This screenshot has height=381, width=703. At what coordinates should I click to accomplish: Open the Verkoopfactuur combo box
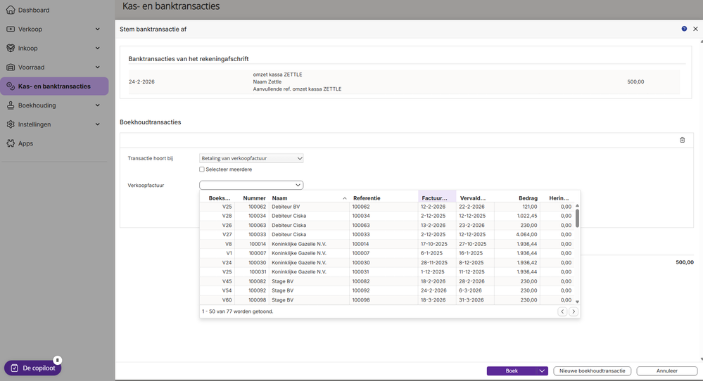point(251,185)
